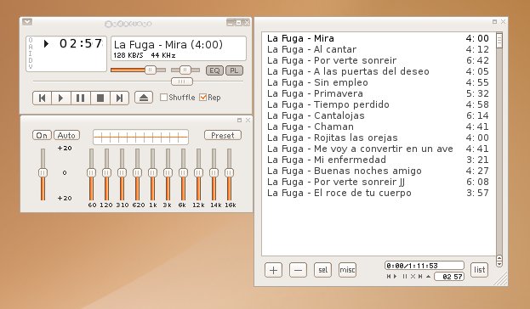The image size is (530, 309).
Task: Click the scrolling song title 'La Fuga - Mira (4:00)'
Action: [x=168, y=44]
